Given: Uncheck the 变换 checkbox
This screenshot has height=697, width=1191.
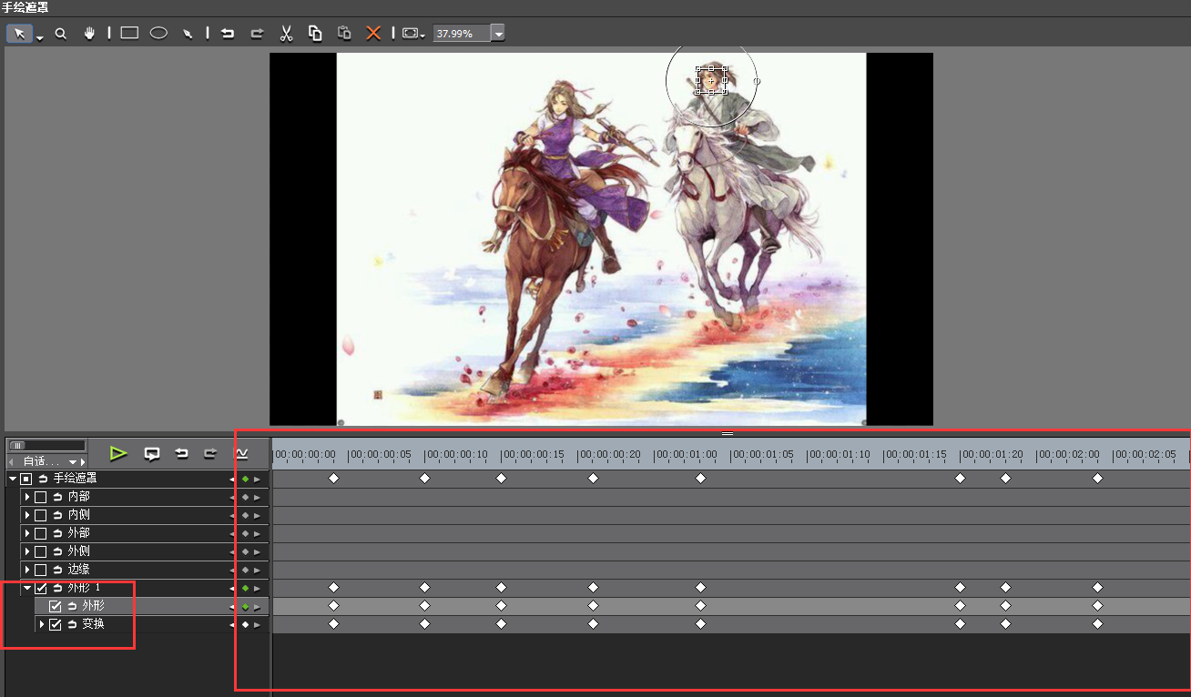Looking at the screenshot, I should (x=56, y=624).
